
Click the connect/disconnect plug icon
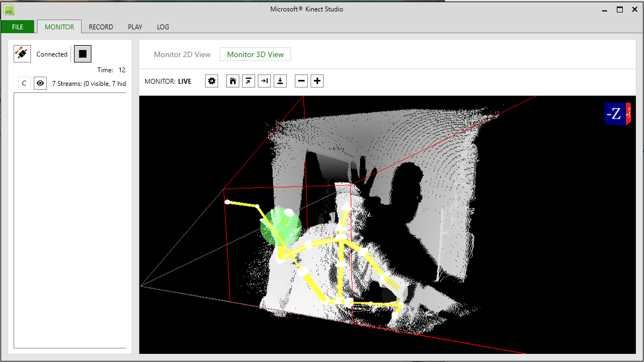[22, 54]
